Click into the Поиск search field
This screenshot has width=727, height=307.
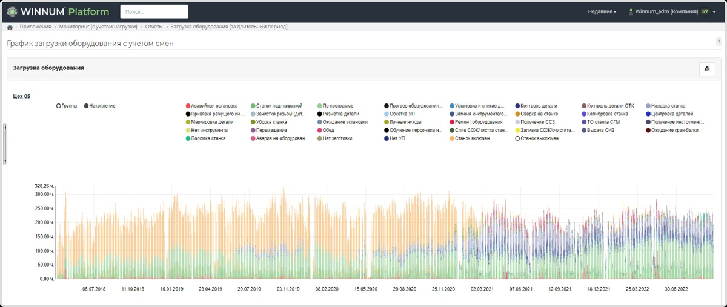pyautogui.click(x=154, y=11)
